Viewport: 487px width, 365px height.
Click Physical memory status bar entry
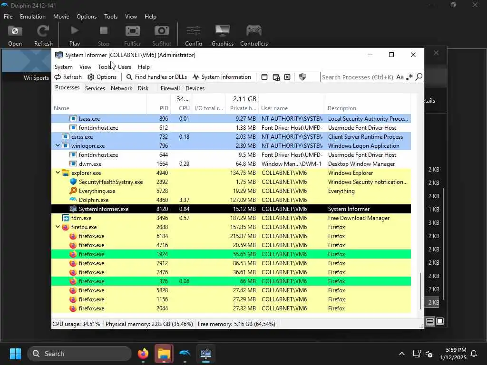(x=149, y=324)
